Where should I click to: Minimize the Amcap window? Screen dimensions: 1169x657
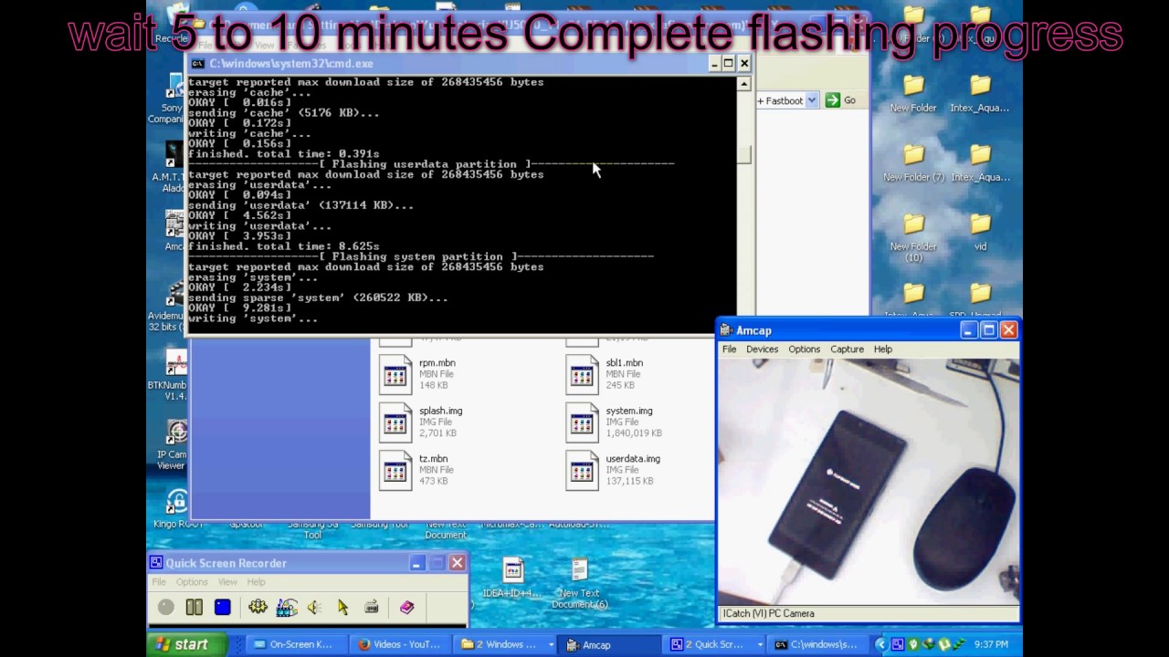[x=968, y=330]
